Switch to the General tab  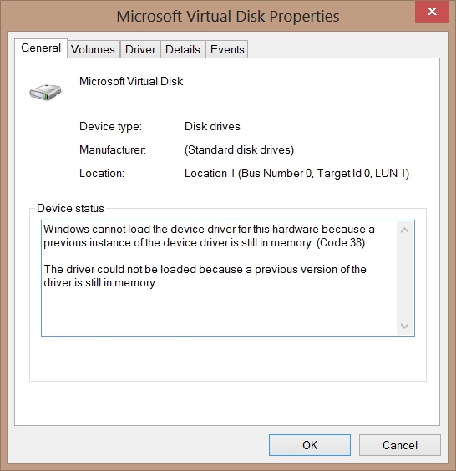click(41, 48)
